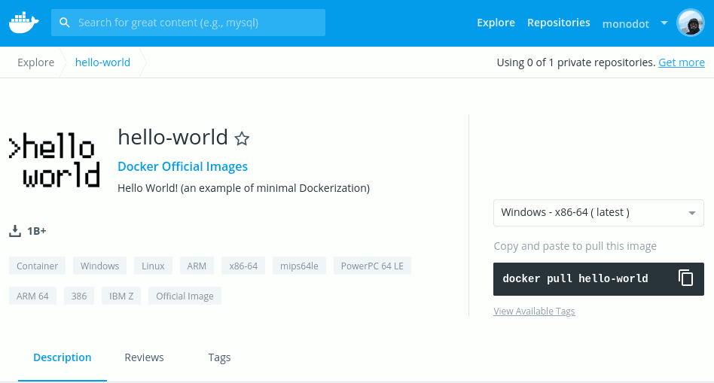This screenshot has height=383, width=714.
Task: Copy the docker pull command
Action: click(x=685, y=278)
